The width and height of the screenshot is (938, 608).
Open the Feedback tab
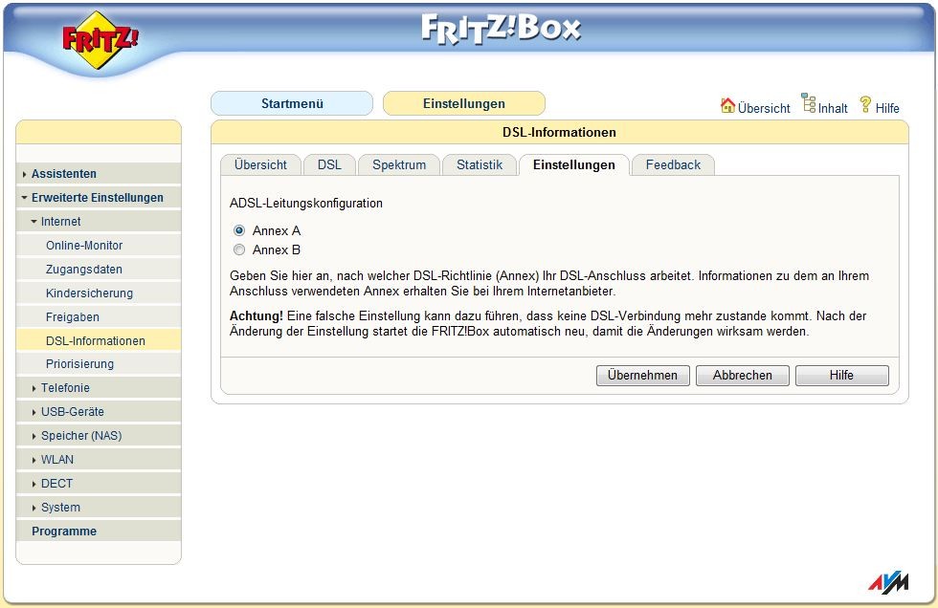pos(673,165)
